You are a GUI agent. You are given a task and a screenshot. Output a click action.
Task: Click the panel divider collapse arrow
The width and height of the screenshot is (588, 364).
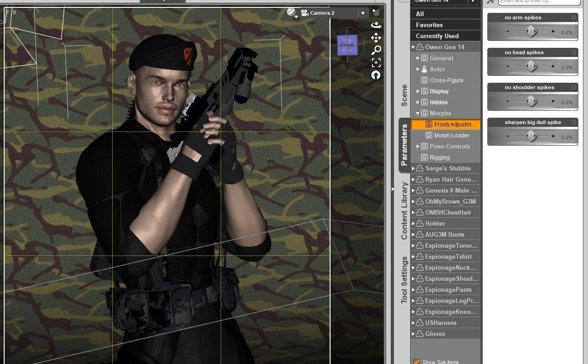pyautogui.click(x=393, y=189)
